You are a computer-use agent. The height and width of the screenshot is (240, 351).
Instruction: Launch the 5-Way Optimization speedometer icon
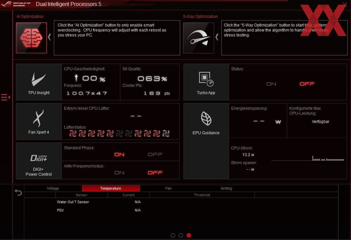tap(198, 38)
